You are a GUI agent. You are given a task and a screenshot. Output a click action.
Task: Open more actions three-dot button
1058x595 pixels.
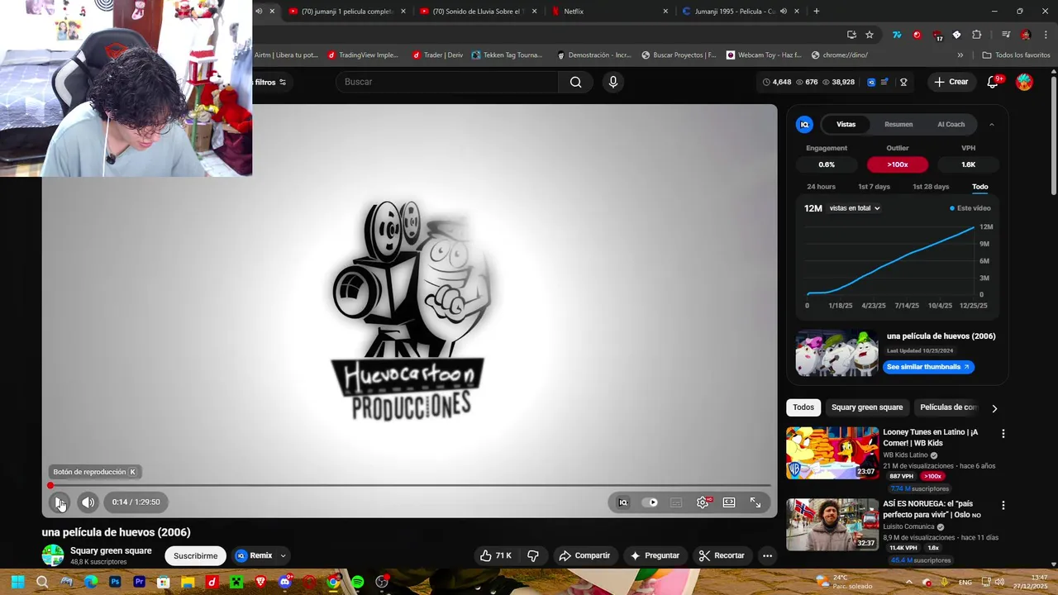(767, 556)
